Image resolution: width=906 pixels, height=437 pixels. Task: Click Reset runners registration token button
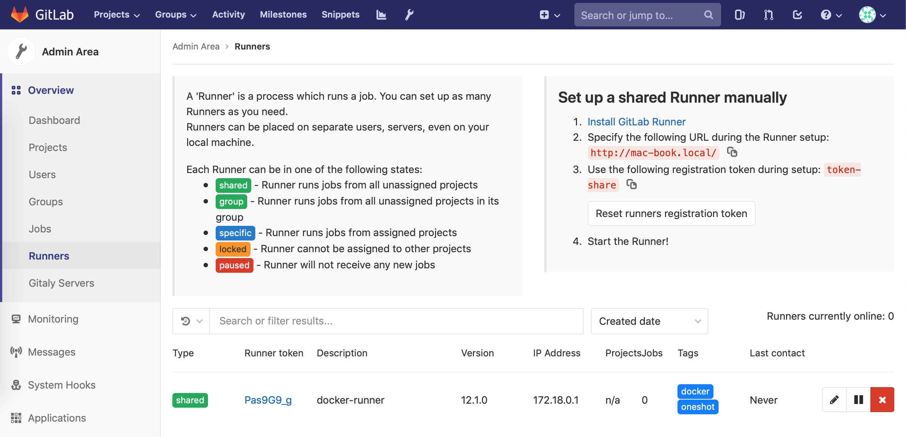click(671, 213)
